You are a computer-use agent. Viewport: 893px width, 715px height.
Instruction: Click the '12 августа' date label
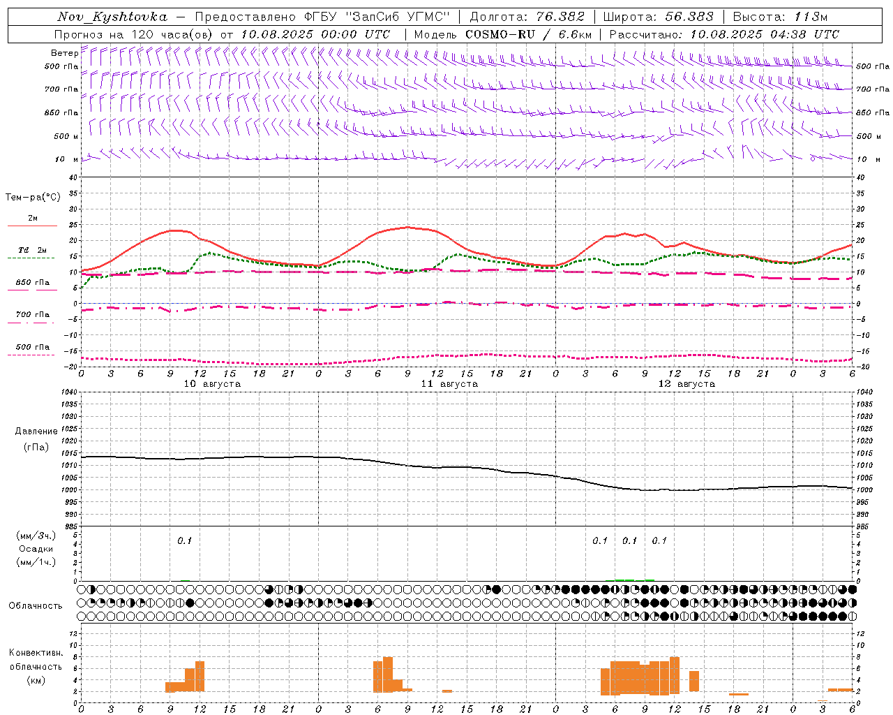tap(686, 384)
